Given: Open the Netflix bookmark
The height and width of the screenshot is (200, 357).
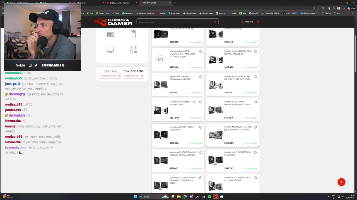Looking at the screenshot, I should pos(161,13).
